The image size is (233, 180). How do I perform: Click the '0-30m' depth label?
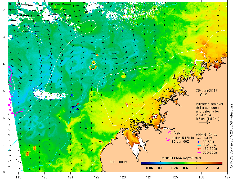[208, 138]
